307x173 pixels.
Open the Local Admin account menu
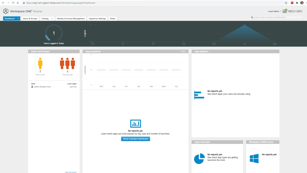point(274,11)
